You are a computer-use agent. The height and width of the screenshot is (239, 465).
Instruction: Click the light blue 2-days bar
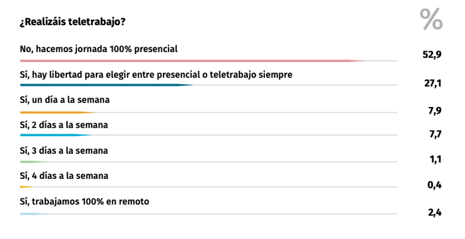pyautogui.click(x=56, y=136)
